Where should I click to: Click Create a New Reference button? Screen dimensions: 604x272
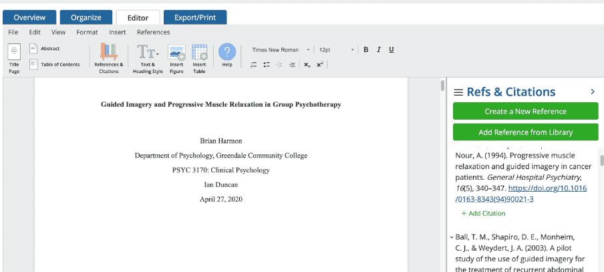(x=525, y=112)
